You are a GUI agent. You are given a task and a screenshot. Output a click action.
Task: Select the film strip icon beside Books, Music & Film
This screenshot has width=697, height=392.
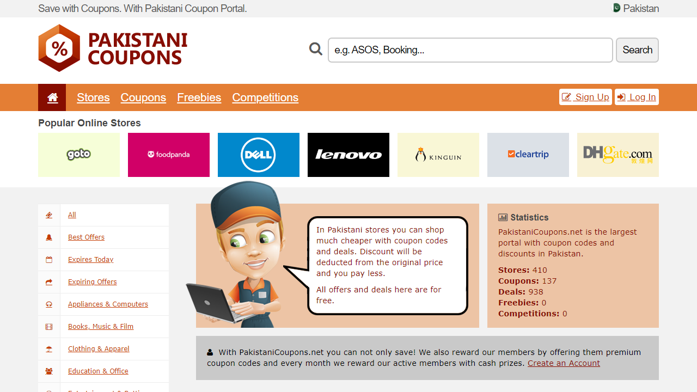[48, 326]
